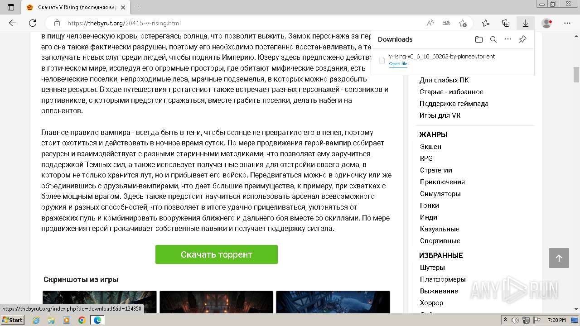580x326 pixels.
Task: Open the first game screenshot thumbnail
Action: [x=100, y=302]
